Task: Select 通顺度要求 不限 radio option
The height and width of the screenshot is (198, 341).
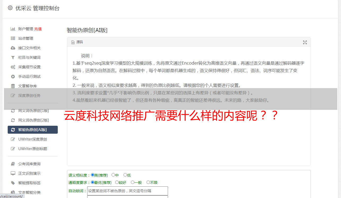Action: coord(148,182)
